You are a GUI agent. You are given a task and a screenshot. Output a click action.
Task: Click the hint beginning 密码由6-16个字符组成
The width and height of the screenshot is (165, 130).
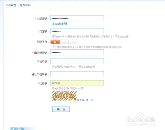[x=91, y=36]
